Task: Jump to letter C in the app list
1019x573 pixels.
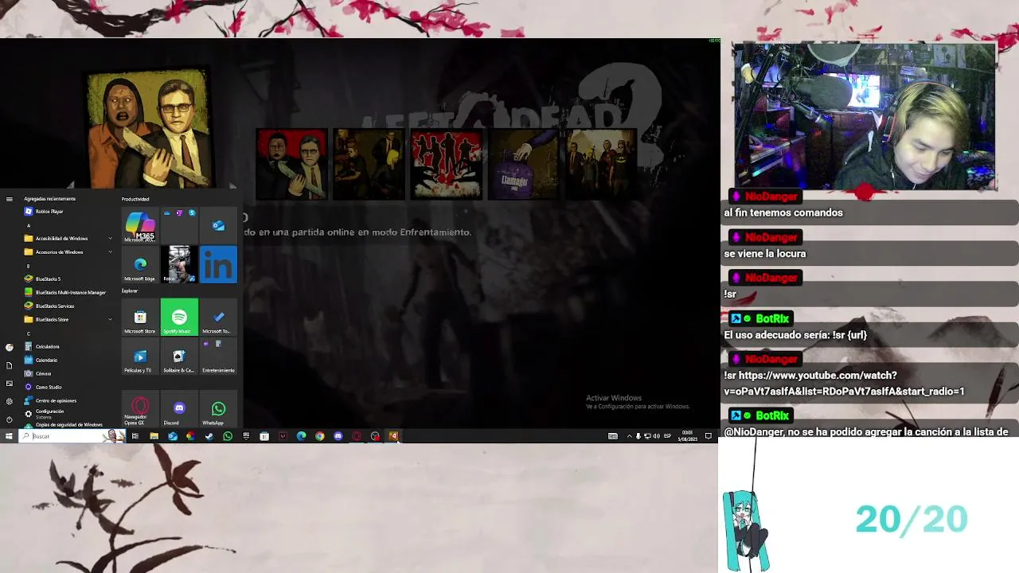Action: pyautogui.click(x=29, y=334)
